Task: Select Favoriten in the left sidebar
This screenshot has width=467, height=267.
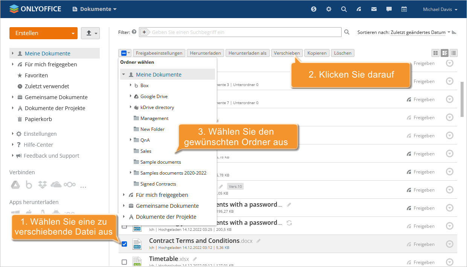Action: click(36, 75)
